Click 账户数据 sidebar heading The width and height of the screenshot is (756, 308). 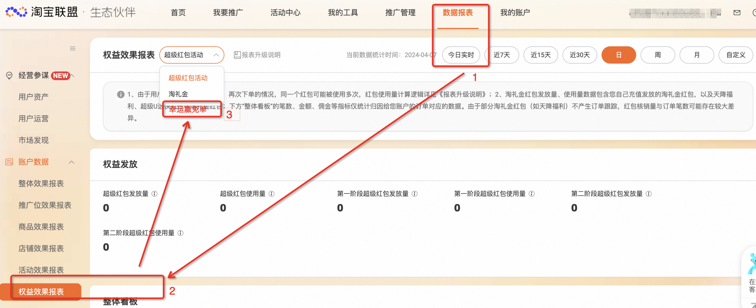click(34, 162)
